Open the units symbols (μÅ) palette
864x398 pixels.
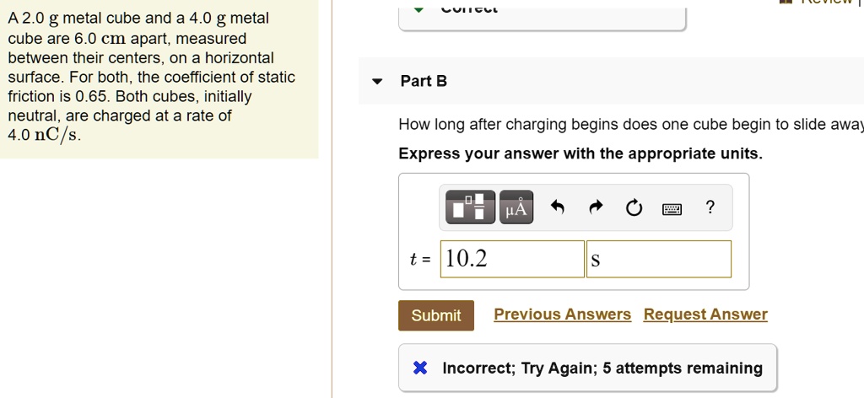click(x=516, y=208)
